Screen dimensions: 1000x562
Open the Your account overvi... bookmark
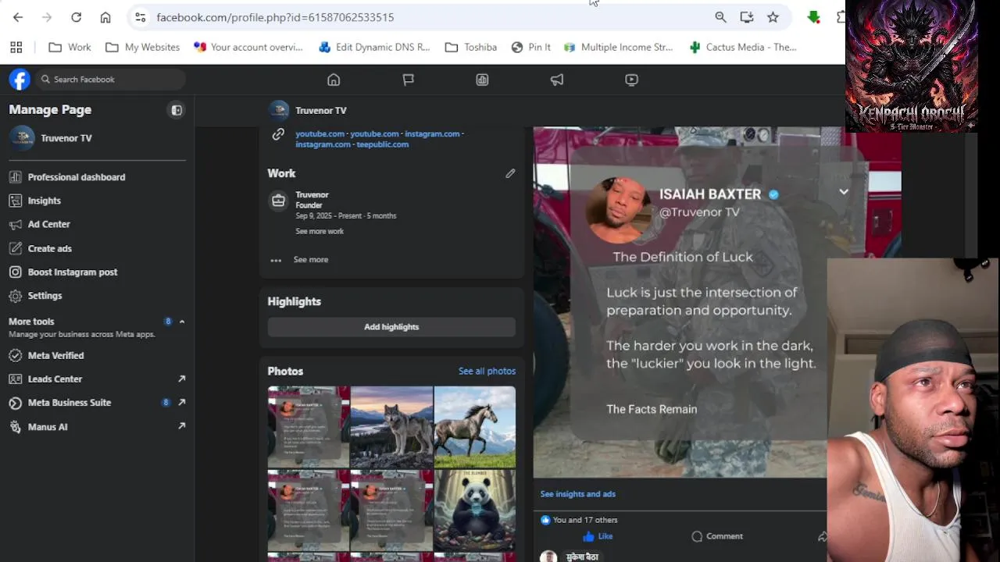point(248,47)
